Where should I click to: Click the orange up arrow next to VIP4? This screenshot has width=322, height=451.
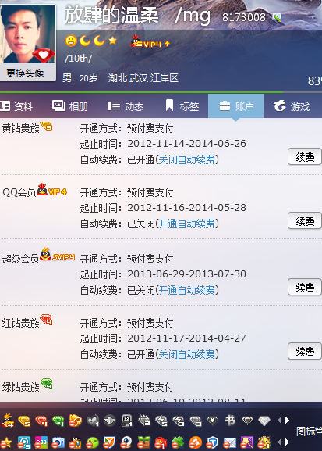pos(168,44)
